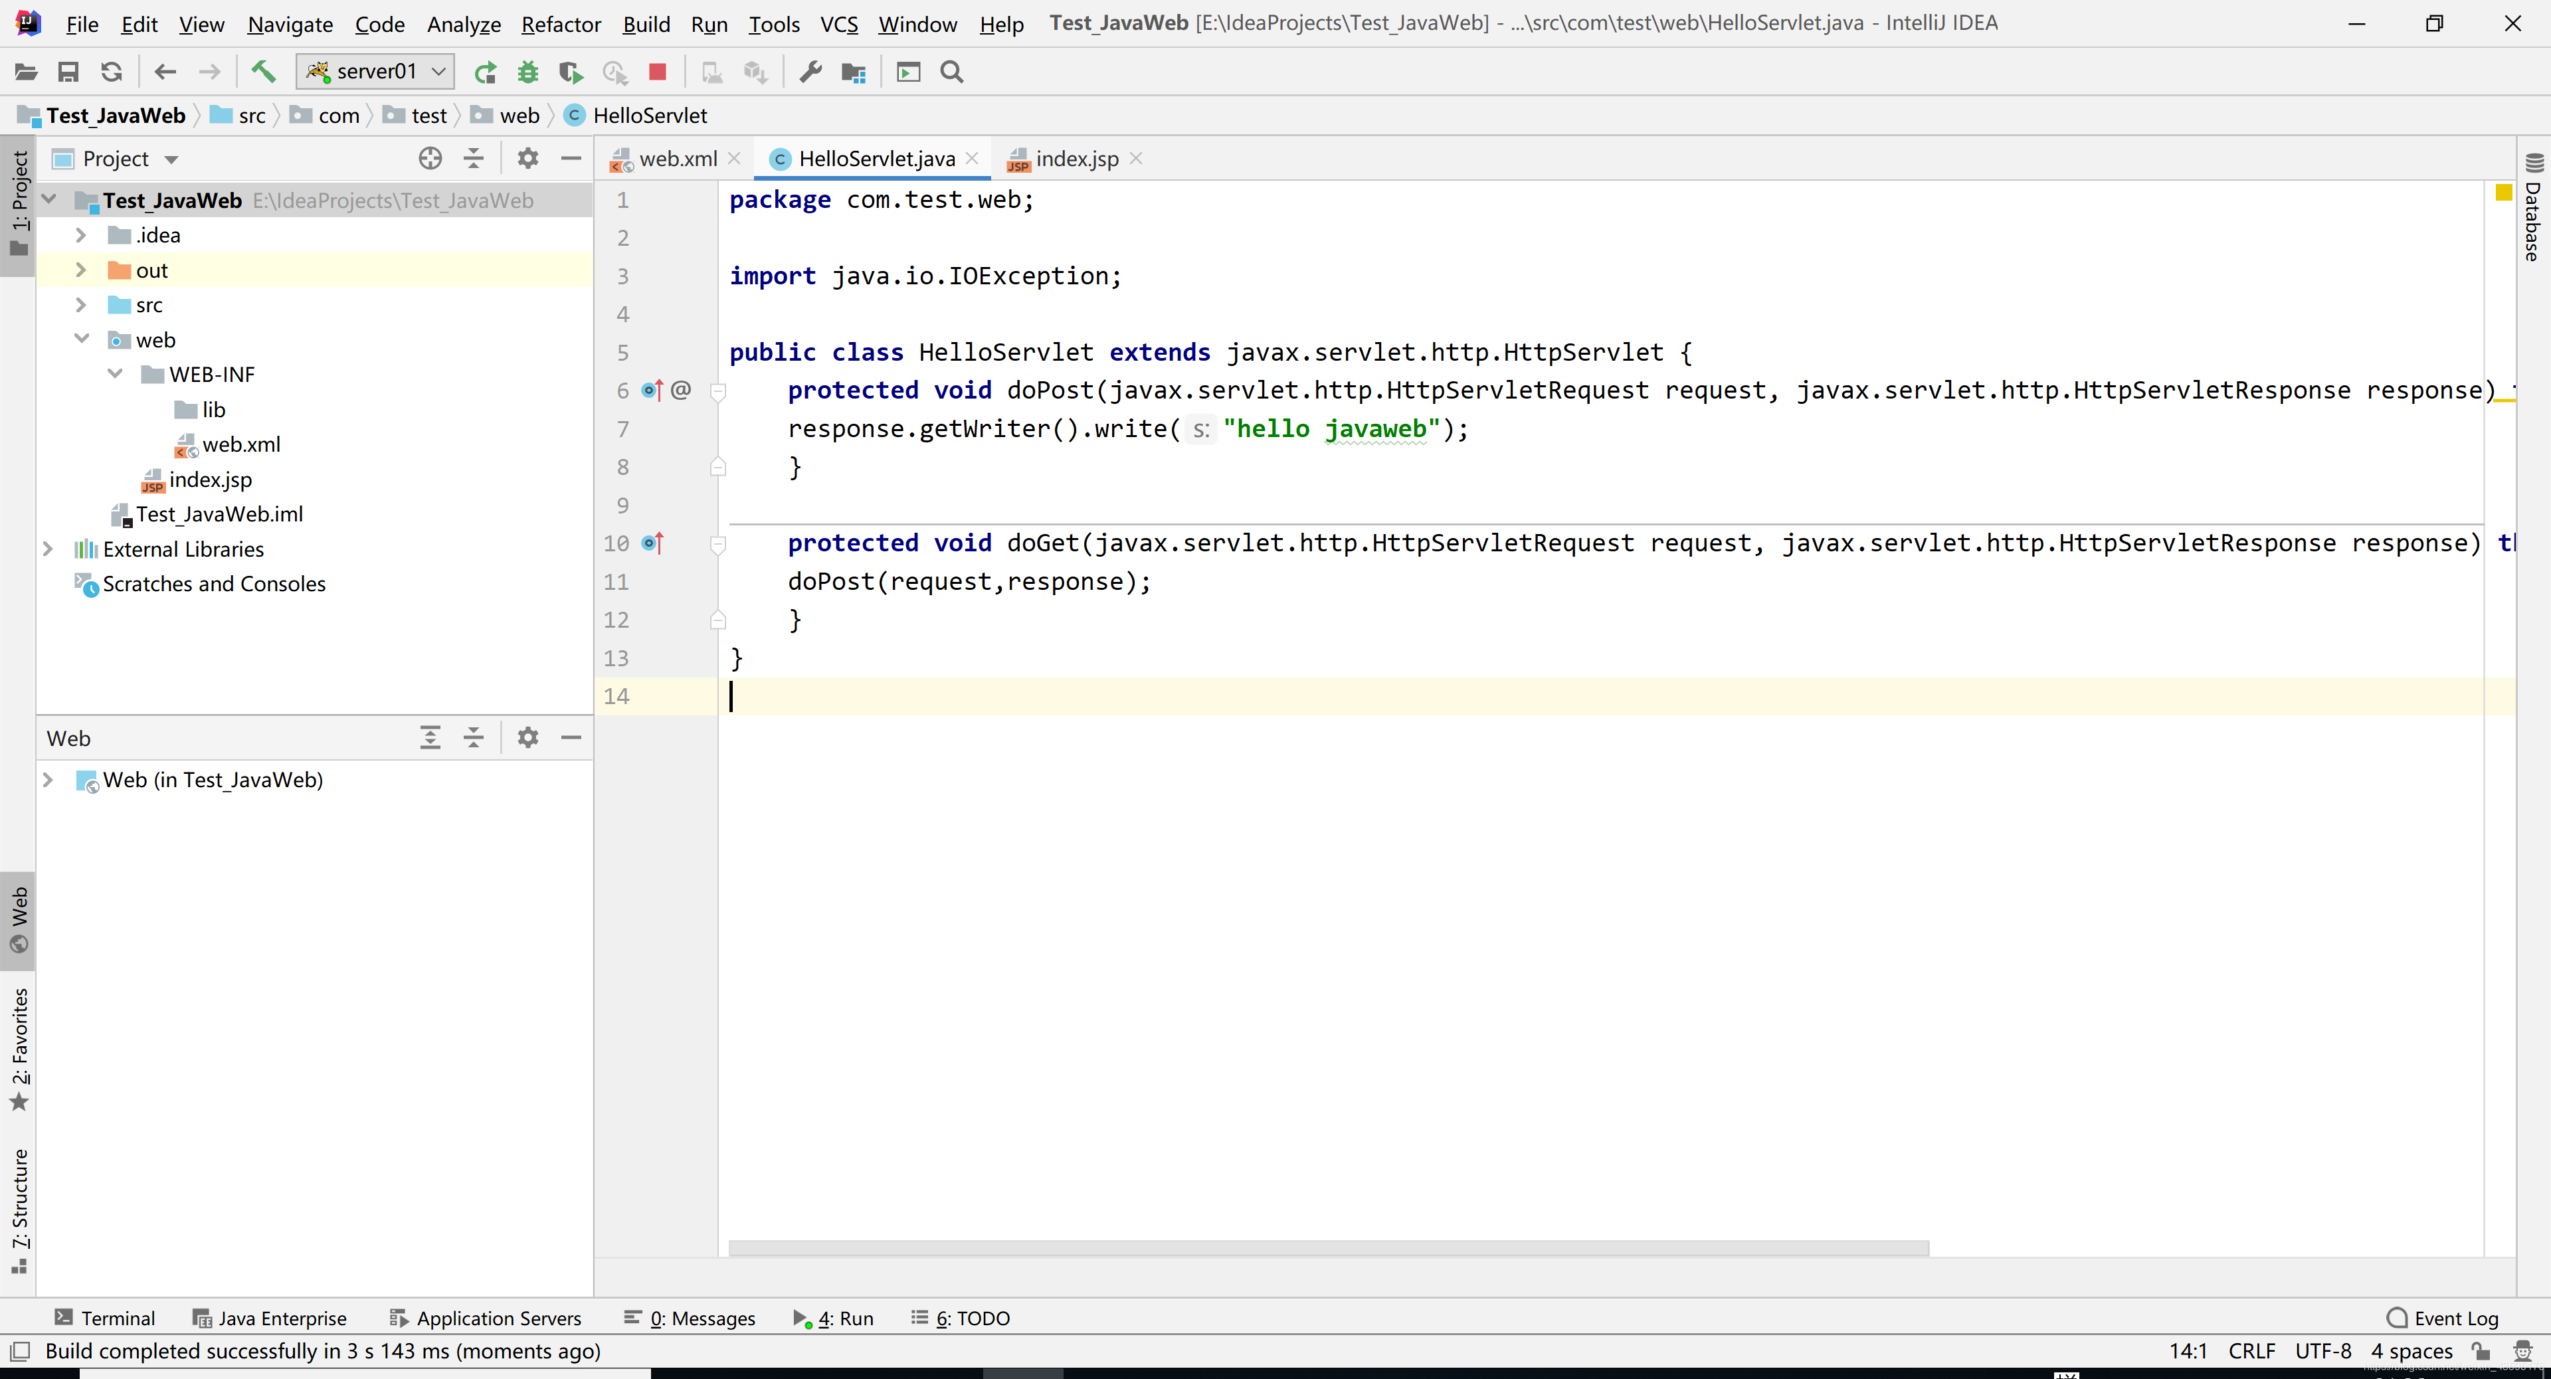Open Application Servers tool window

pyautogui.click(x=485, y=1319)
